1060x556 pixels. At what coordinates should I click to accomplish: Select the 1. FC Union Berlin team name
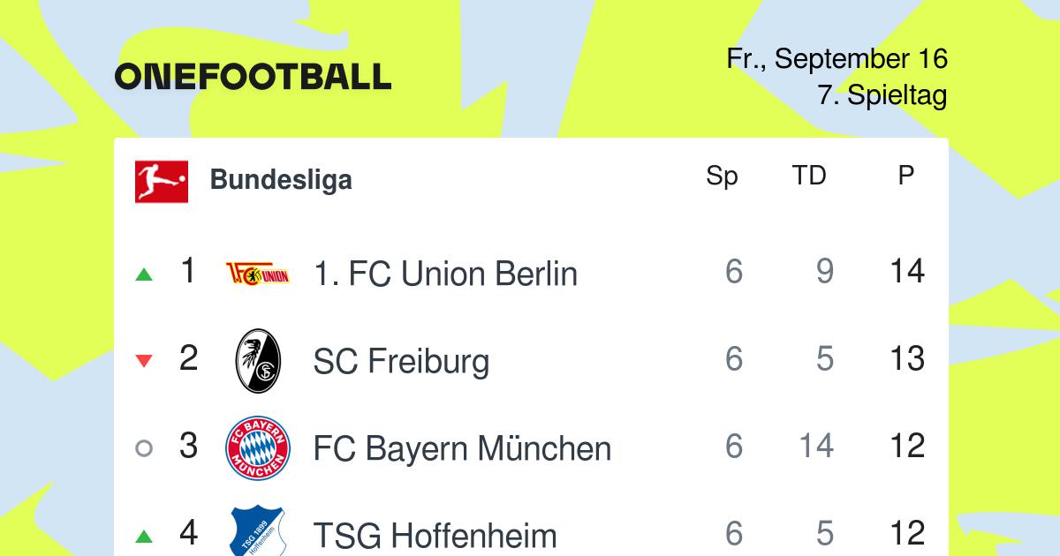(445, 274)
